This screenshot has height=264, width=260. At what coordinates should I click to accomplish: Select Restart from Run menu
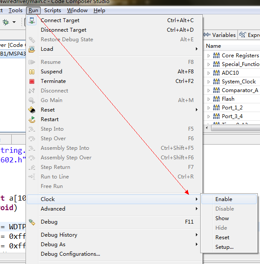coord(114,119)
